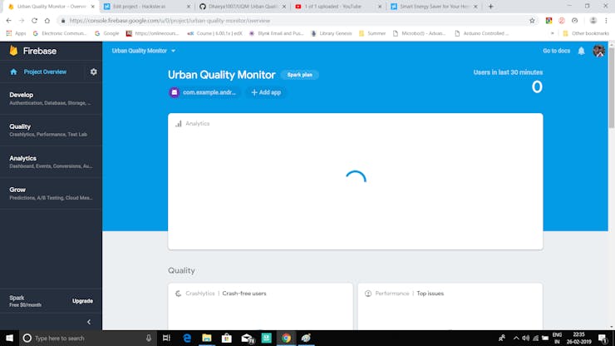Click the Upgrade plan button

tap(82, 301)
